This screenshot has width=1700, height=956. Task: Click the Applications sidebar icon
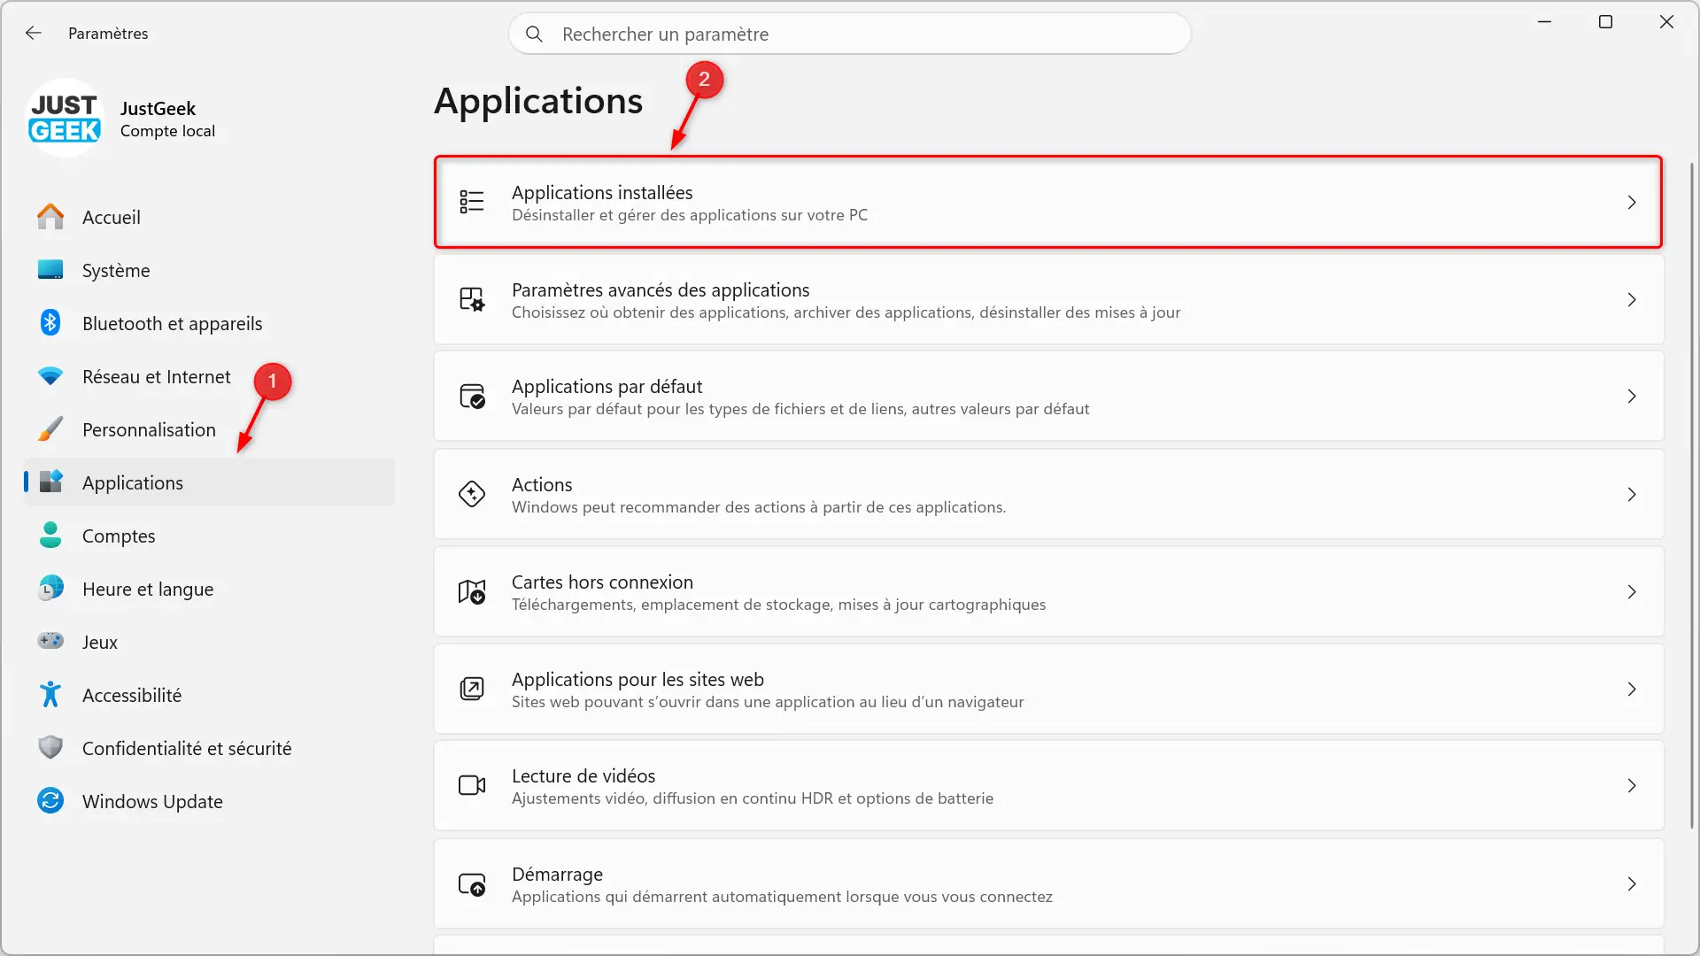click(50, 482)
